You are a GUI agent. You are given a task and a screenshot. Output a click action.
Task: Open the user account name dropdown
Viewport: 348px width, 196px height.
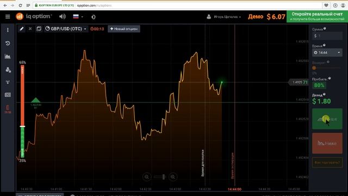[224, 17]
